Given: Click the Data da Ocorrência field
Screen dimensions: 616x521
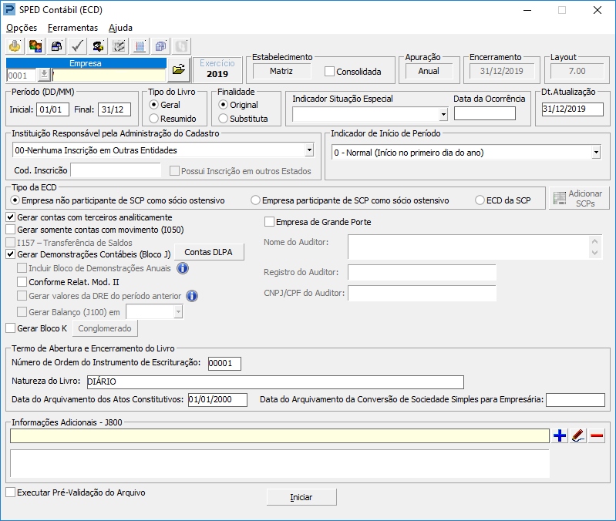Looking at the screenshot, I should tap(485, 114).
